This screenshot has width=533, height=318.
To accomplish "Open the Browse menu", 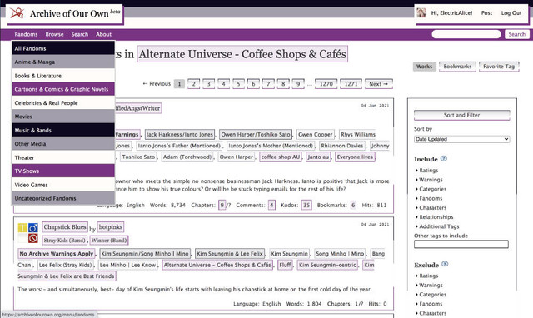I will pyautogui.click(x=54, y=34).
